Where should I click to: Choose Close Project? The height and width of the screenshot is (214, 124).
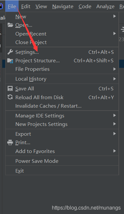point(62,42)
